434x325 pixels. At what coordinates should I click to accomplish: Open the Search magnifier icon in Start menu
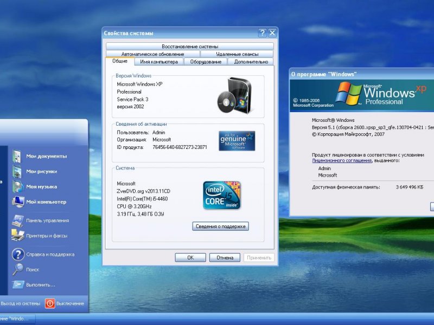pos(18,269)
